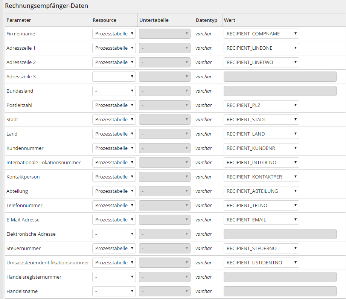
Task: Select the Ressource dropdown for Bundesland
Action: (x=114, y=91)
